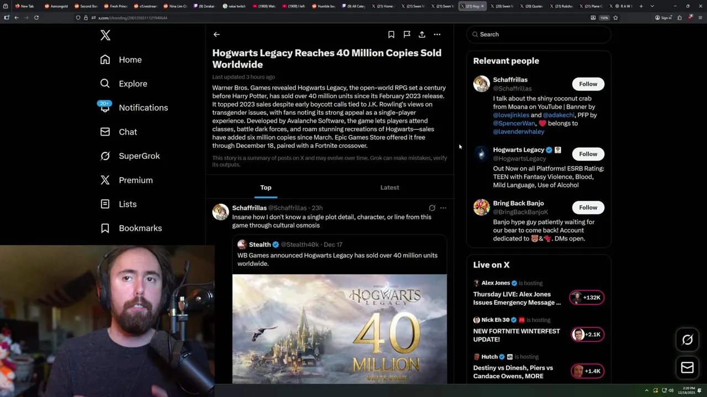Open Hogwarts Legacy profile in Relevant people
Screen dimensions: 707x397
click(x=518, y=150)
